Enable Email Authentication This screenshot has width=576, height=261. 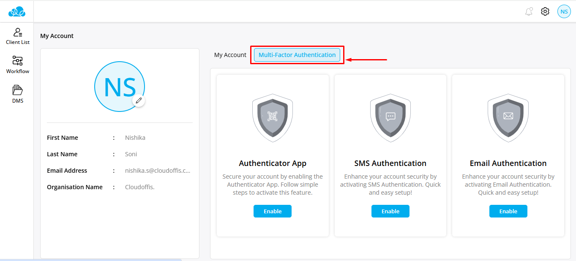pos(508,211)
